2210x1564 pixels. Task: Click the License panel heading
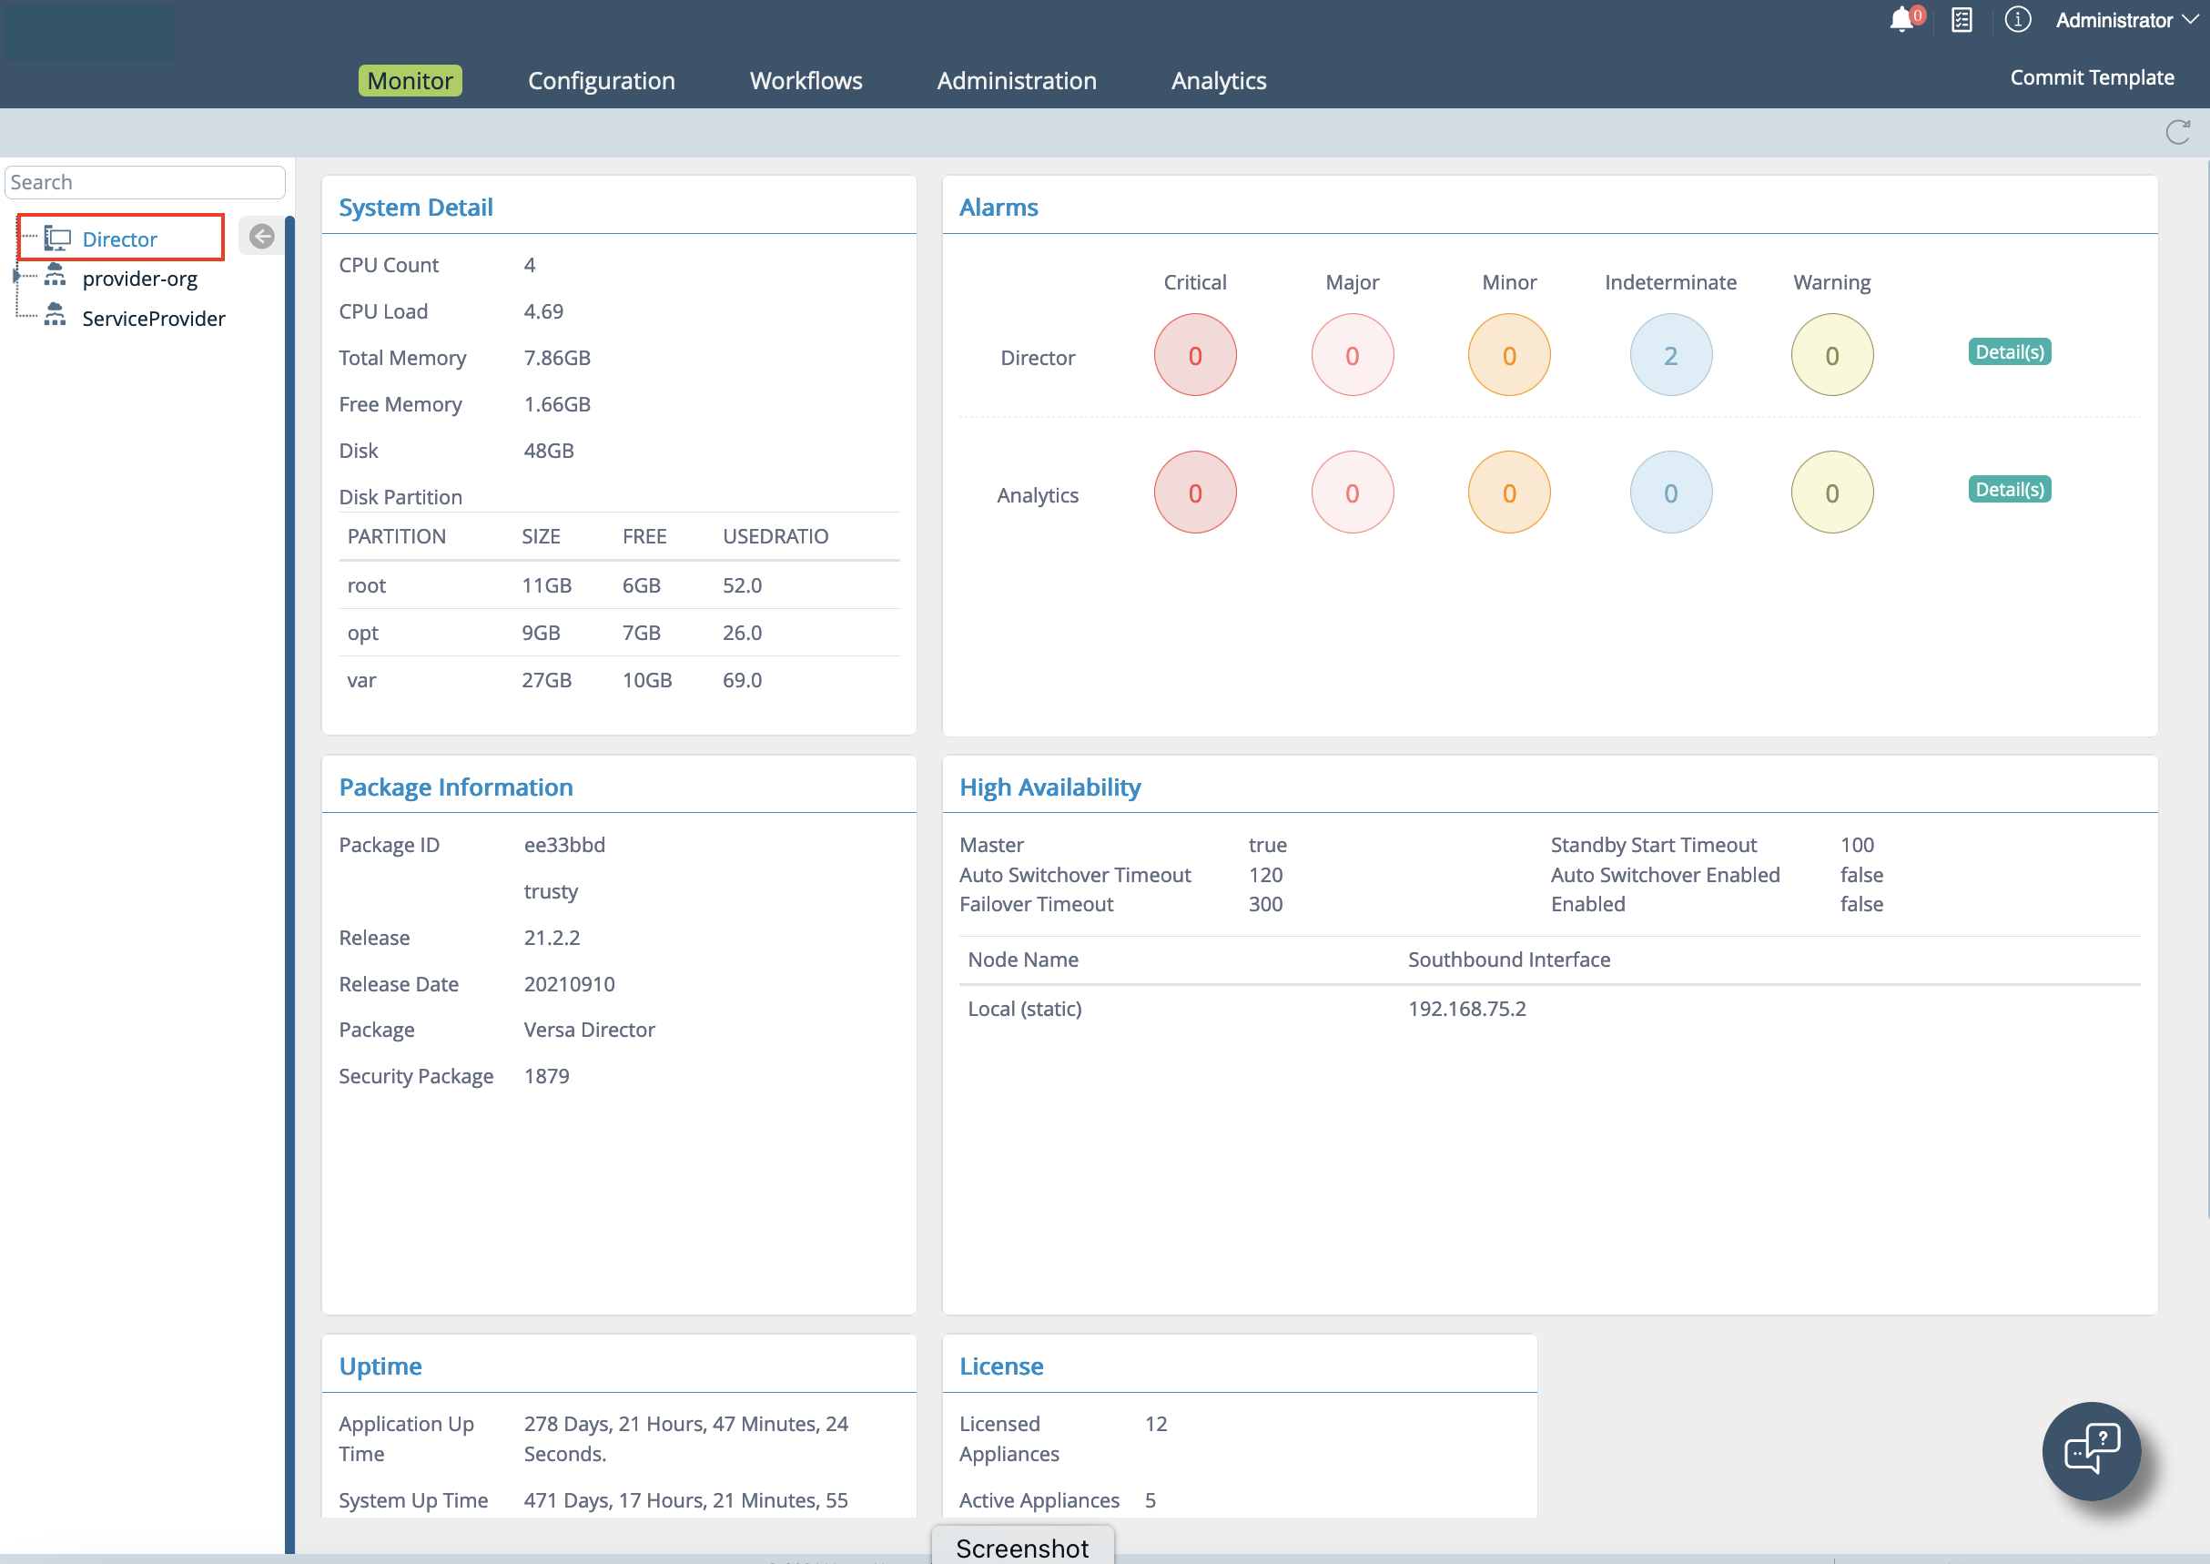(x=1001, y=1366)
